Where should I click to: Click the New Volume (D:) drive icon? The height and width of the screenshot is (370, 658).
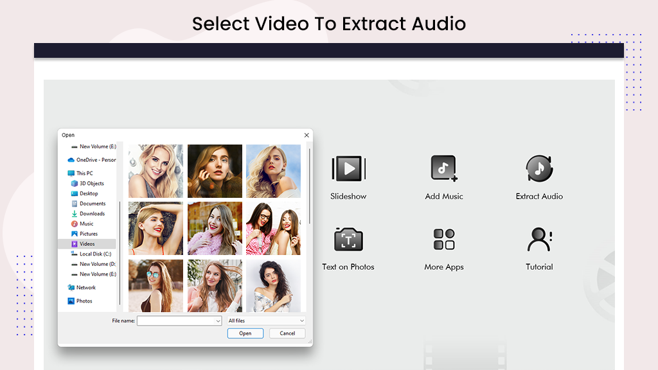pyautogui.click(x=75, y=264)
